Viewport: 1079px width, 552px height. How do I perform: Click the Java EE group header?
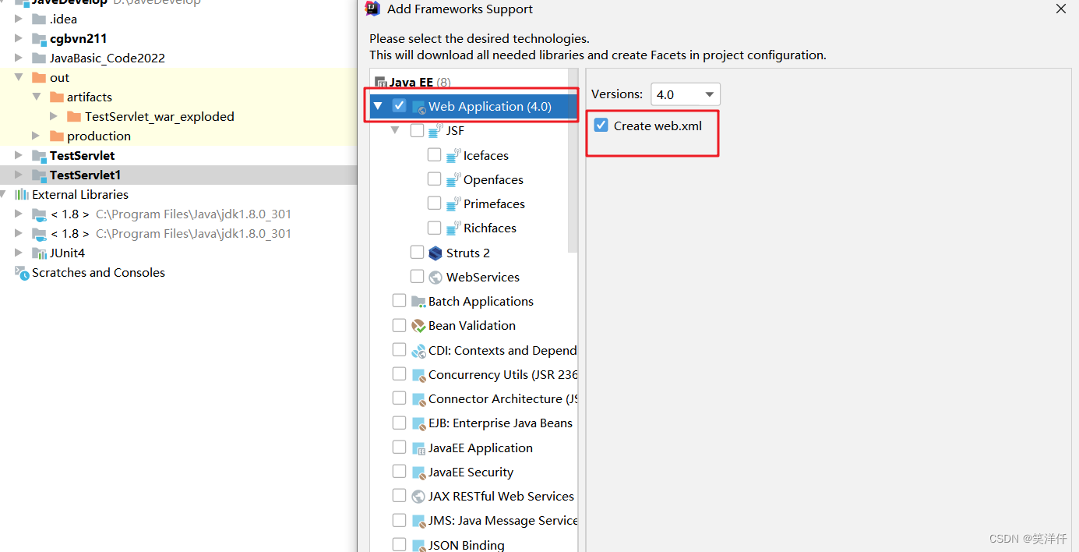413,82
